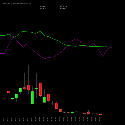Select the red candle above 29 Jan

pos(28,87)
